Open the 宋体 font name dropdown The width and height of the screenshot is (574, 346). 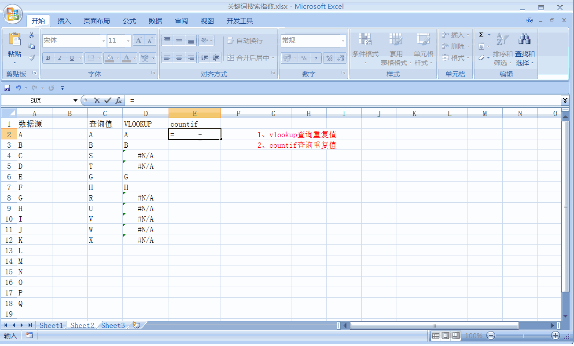pyautogui.click(x=103, y=40)
